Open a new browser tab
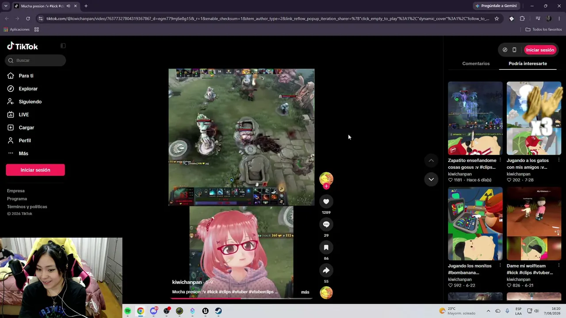This screenshot has height=318, width=566. coord(86,6)
